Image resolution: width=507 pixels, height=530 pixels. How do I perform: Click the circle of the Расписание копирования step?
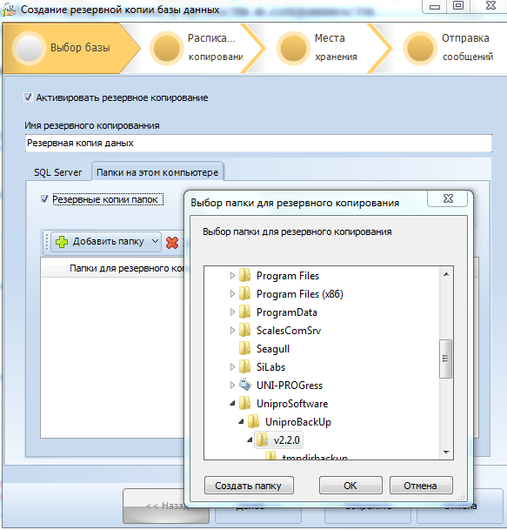[x=166, y=48]
